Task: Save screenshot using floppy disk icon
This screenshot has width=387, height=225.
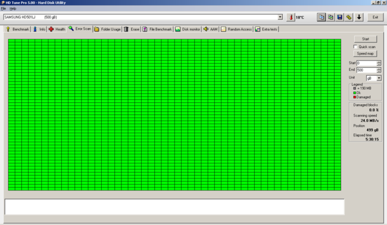Action: click(x=340, y=17)
